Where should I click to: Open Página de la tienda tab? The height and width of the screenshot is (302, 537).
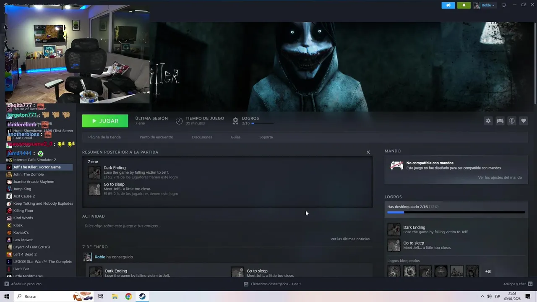pyautogui.click(x=104, y=137)
